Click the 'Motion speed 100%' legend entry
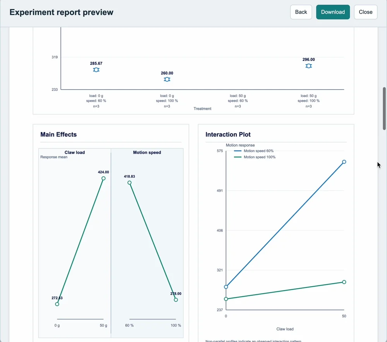 [x=260, y=157]
